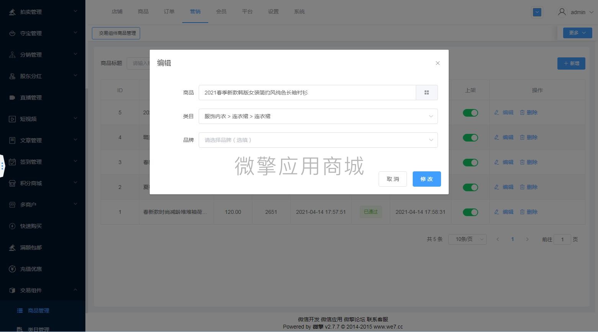Click the trash icon in row 3

coord(522,162)
